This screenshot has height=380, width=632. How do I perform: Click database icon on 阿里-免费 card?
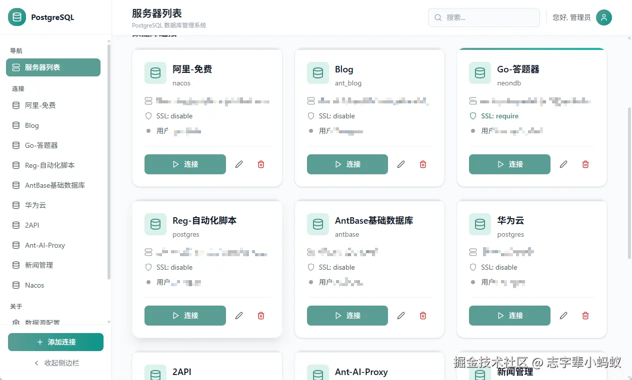155,73
